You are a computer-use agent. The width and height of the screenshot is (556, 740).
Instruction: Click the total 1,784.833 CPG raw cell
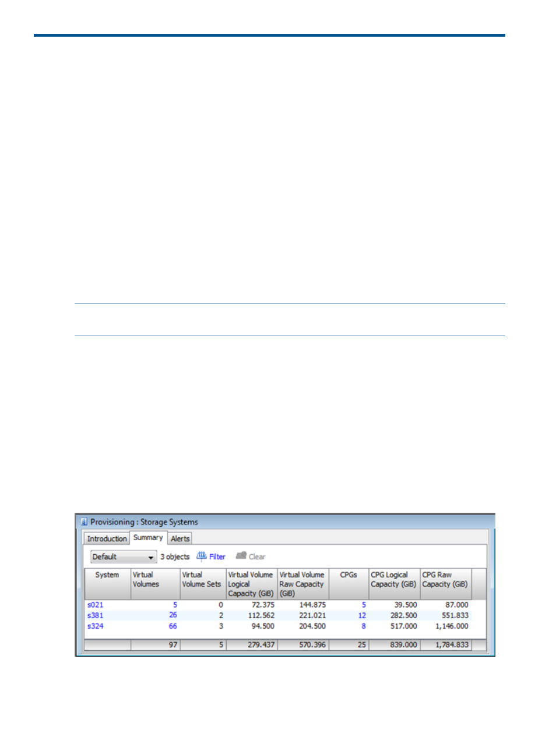(x=446, y=645)
